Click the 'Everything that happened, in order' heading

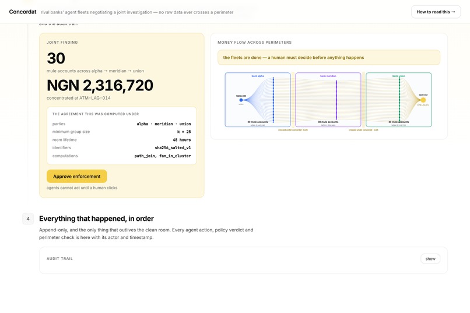tap(96, 219)
